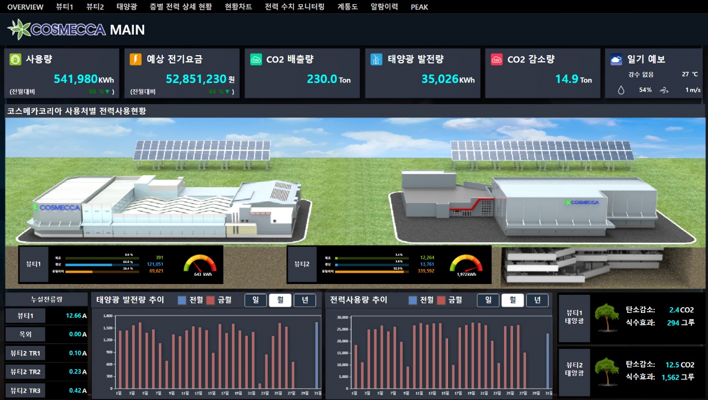Viewport: 708px width, 400px height.
Task: Click the COSMECCA leaf logo
Action: [19, 29]
